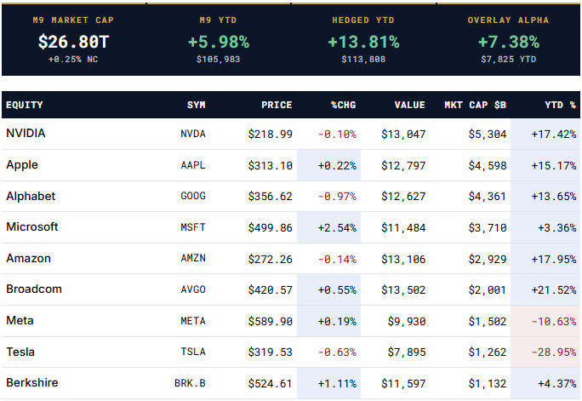Image resolution: width=582 pixels, height=401 pixels.
Task: Click NVIDIA YTD +17.42%
Action: tap(554, 134)
